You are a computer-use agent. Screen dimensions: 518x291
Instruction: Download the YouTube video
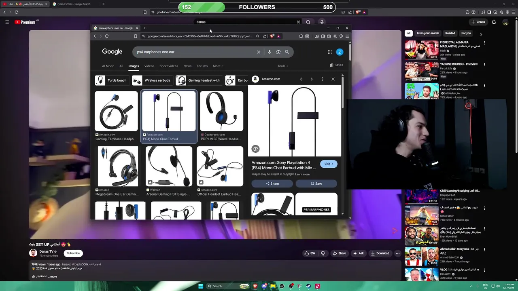click(380, 253)
